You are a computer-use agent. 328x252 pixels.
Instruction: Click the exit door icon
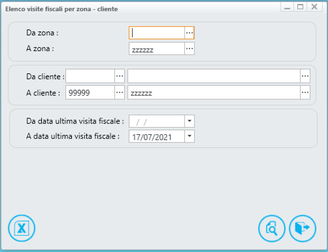[303, 228]
